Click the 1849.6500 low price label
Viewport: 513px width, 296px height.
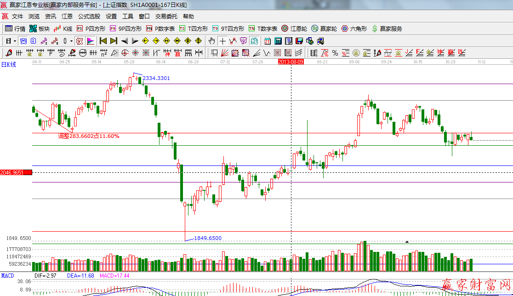[x=208, y=238]
